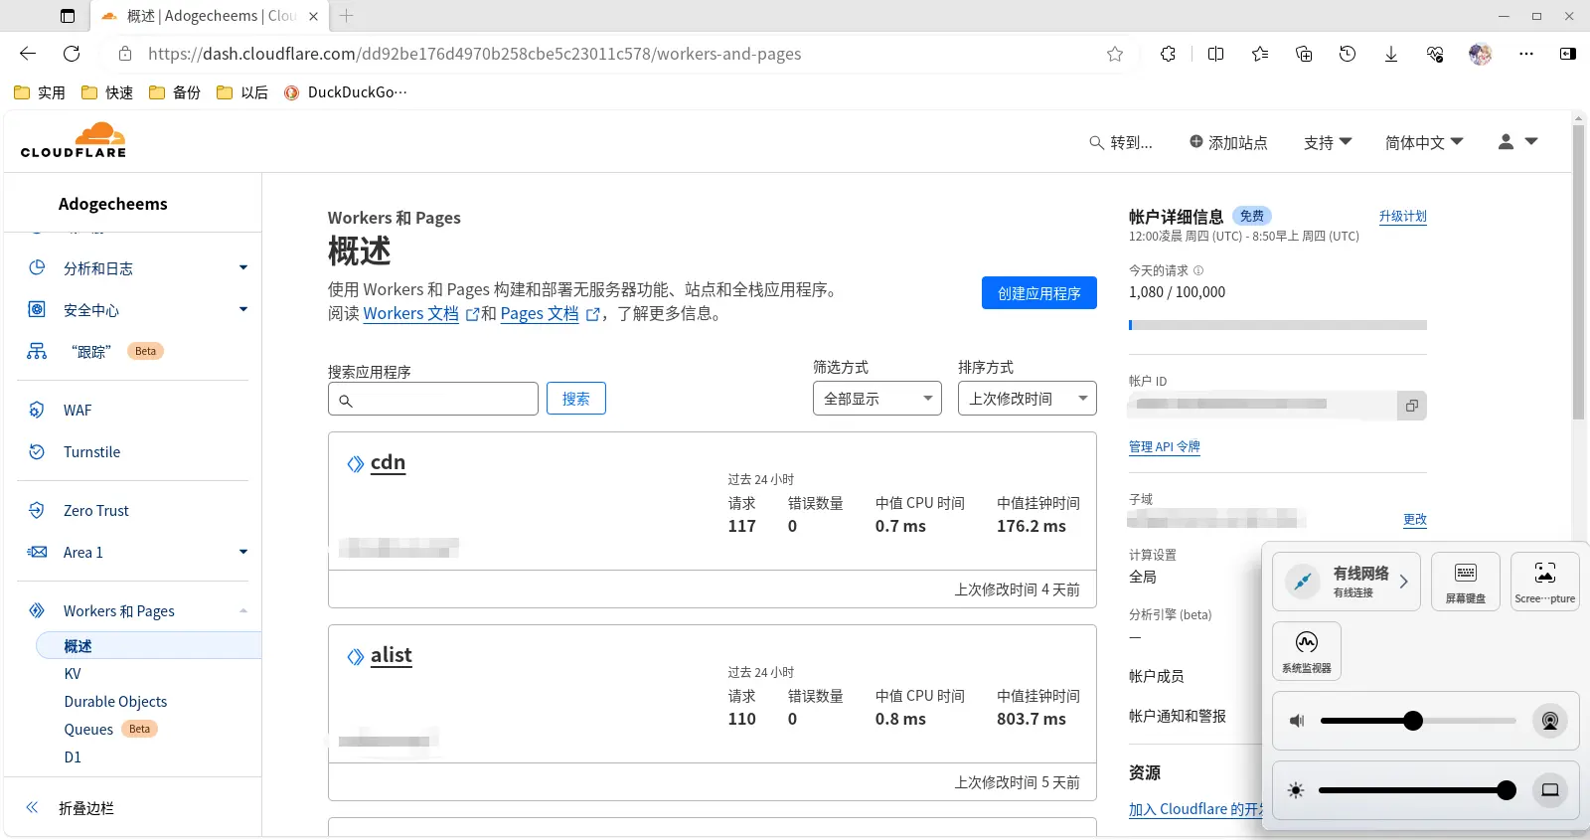Reload the current page
Viewport: 1590px width, 840px height.
(x=72, y=54)
